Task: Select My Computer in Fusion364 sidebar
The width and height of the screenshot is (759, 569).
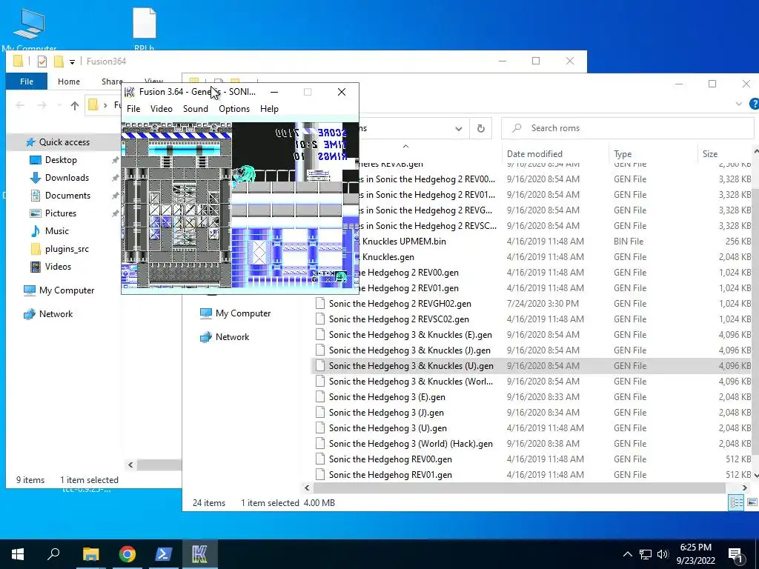Action: point(66,290)
